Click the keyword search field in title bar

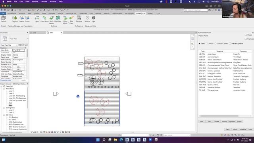tap(196, 10)
